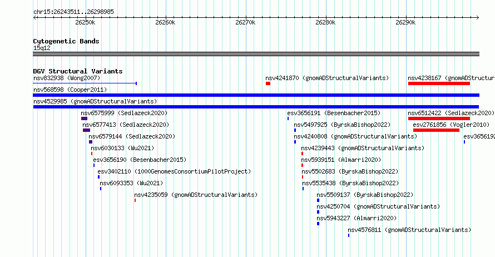Image resolution: width=495 pixels, height=257 pixels.
Task: Click the nsv4529985 gnomAD variant label
Action: tap(95, 101)
